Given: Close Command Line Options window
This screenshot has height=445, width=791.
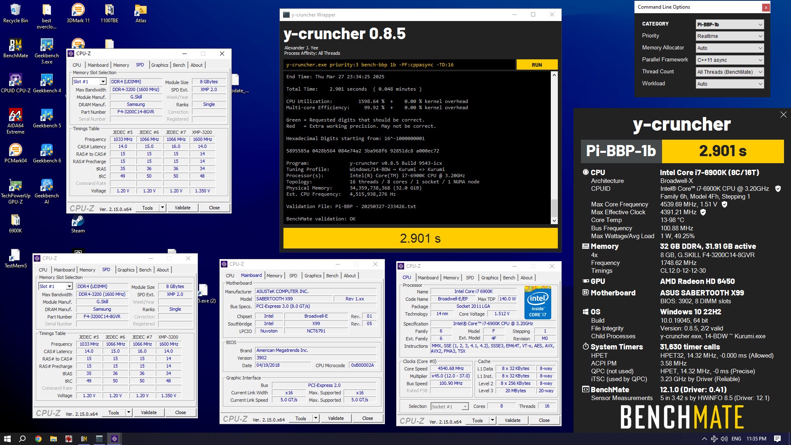Looking at the screenshot, I should coord(766,7).
